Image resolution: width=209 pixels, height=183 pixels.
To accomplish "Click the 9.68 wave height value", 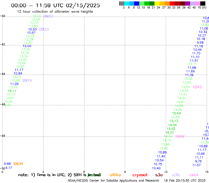I will click(x=7, y=164).
